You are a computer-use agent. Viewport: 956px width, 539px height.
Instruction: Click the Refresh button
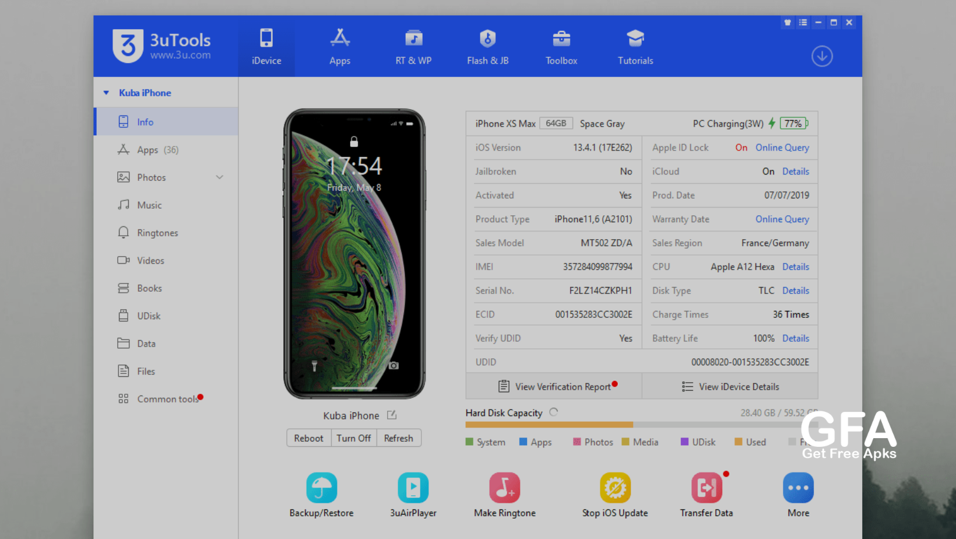point(399,438)
